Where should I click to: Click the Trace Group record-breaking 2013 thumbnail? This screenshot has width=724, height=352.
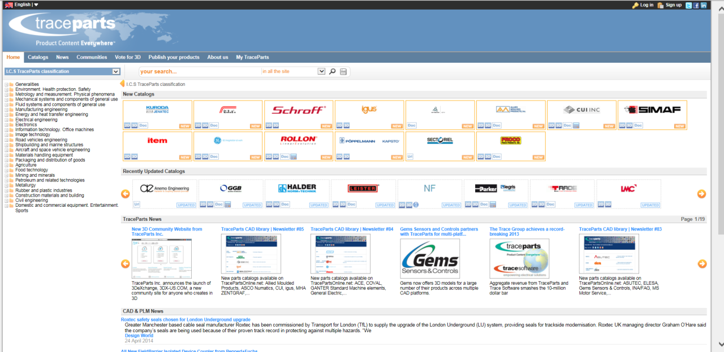point(519,259)
